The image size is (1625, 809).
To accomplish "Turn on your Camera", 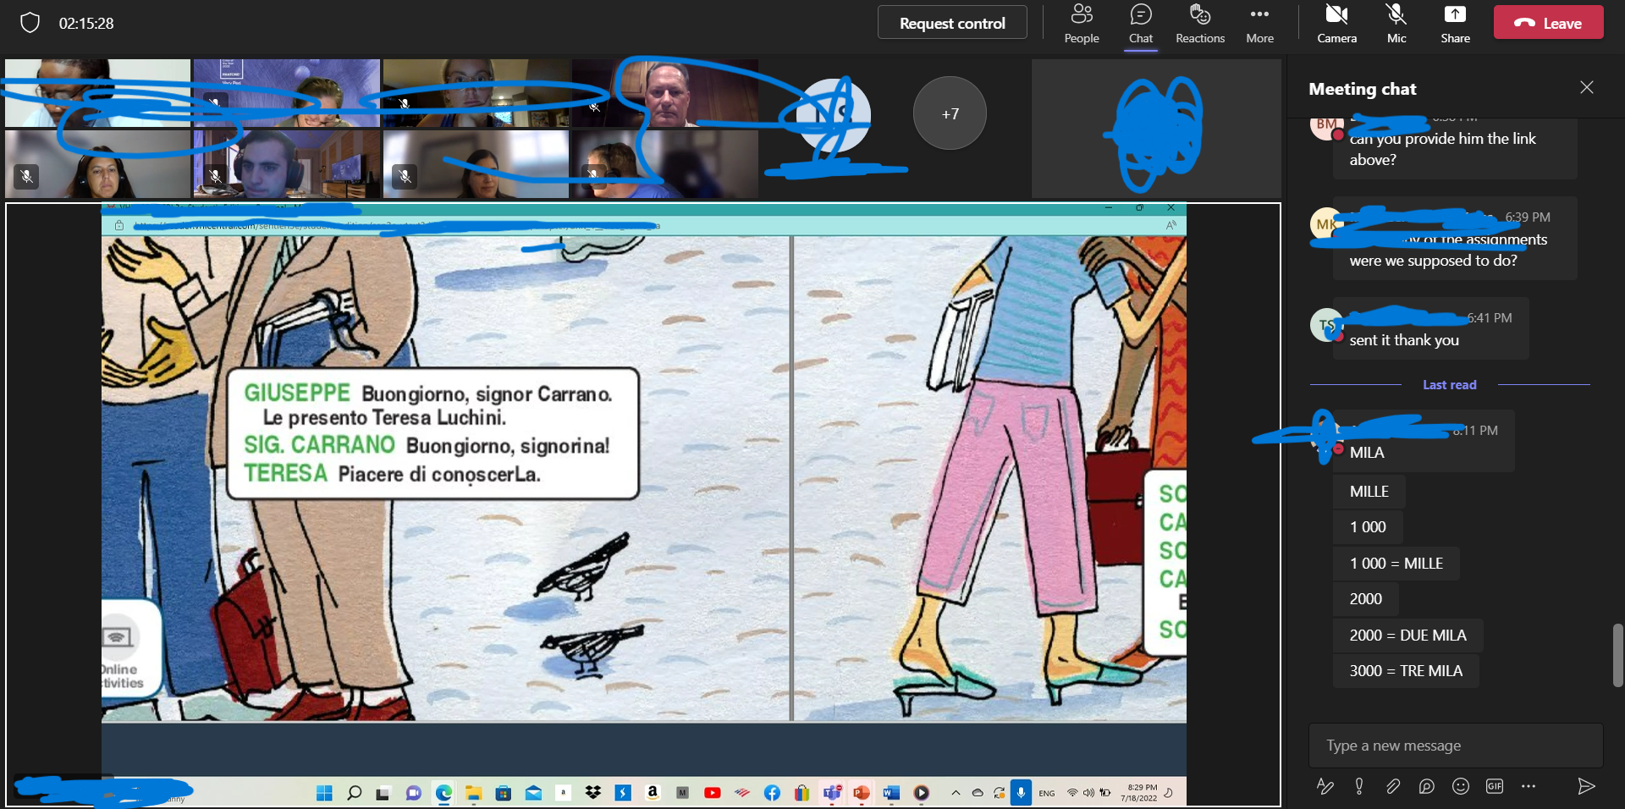I will [x=1336, y=25].
